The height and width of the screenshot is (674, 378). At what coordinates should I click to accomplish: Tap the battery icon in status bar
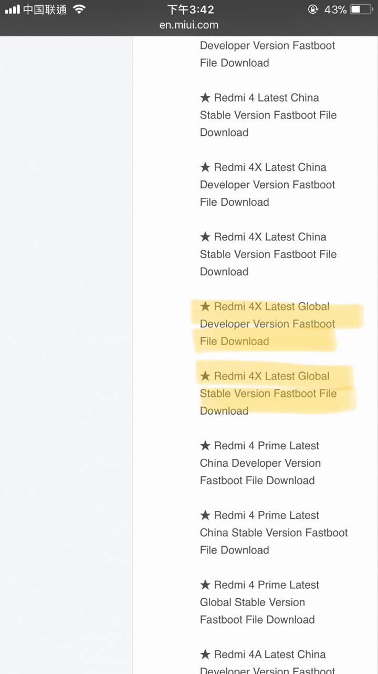[x=361, y=9]
